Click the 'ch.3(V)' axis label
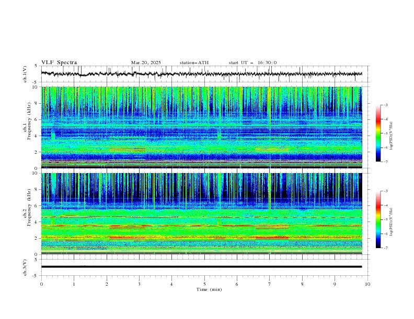This screenshot has width=414, height=319. (x=25, y=267)
